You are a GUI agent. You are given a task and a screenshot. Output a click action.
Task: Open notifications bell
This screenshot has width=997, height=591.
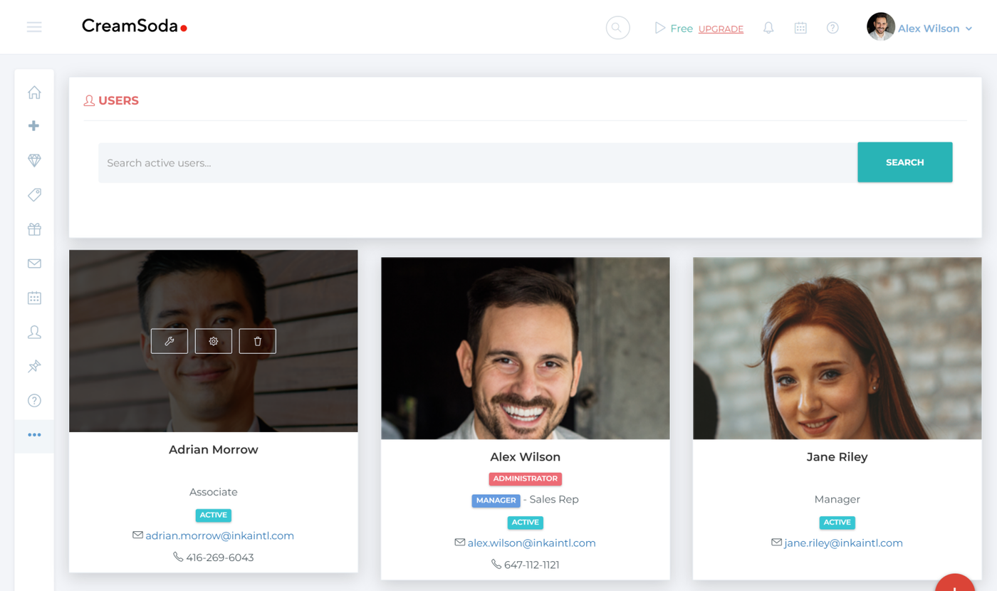pos(768,28)
